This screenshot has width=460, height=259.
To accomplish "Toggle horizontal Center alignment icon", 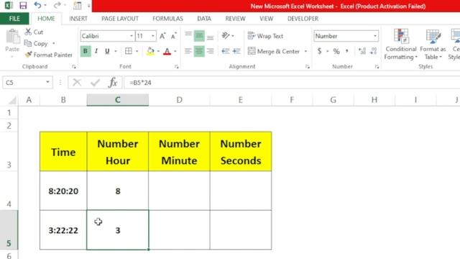I will 199,51.
